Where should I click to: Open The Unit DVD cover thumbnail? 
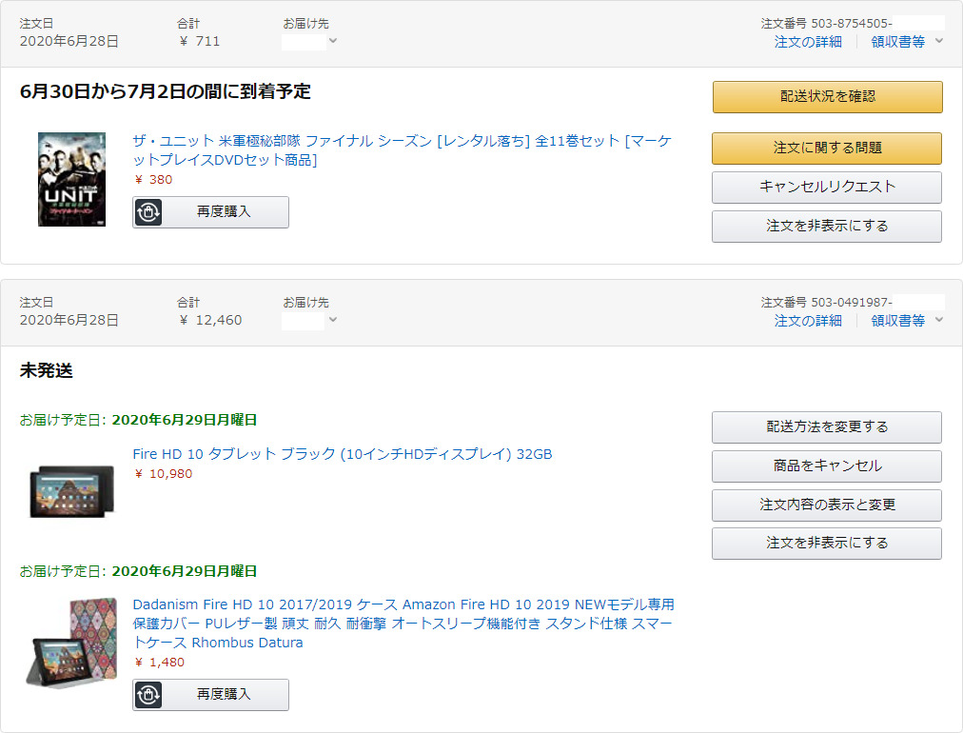(x=71, y=179)
